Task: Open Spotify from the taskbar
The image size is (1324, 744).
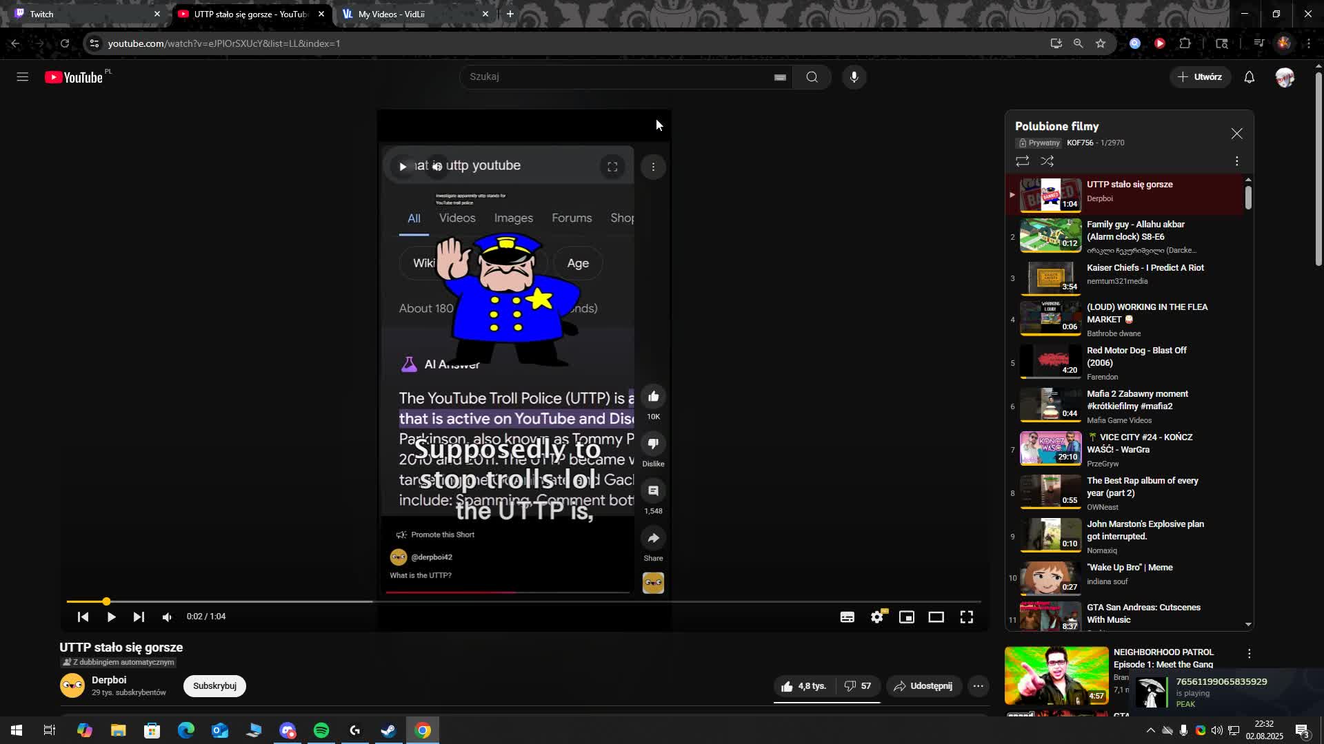Action: [321, 730]
